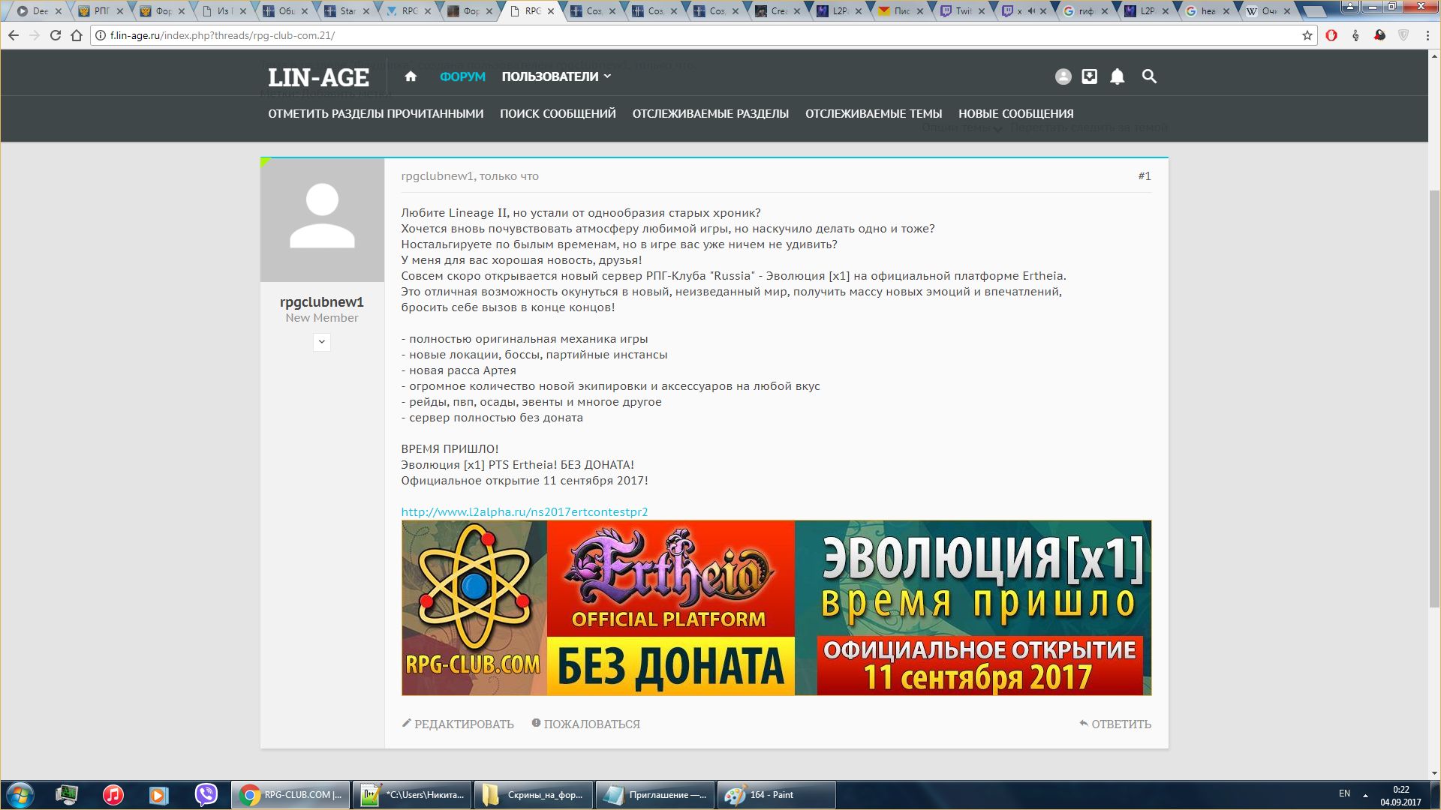This screenshot has height=810, width=1441.
Task: Open the Notepad++ taskbar window
Action: [412, 795]
